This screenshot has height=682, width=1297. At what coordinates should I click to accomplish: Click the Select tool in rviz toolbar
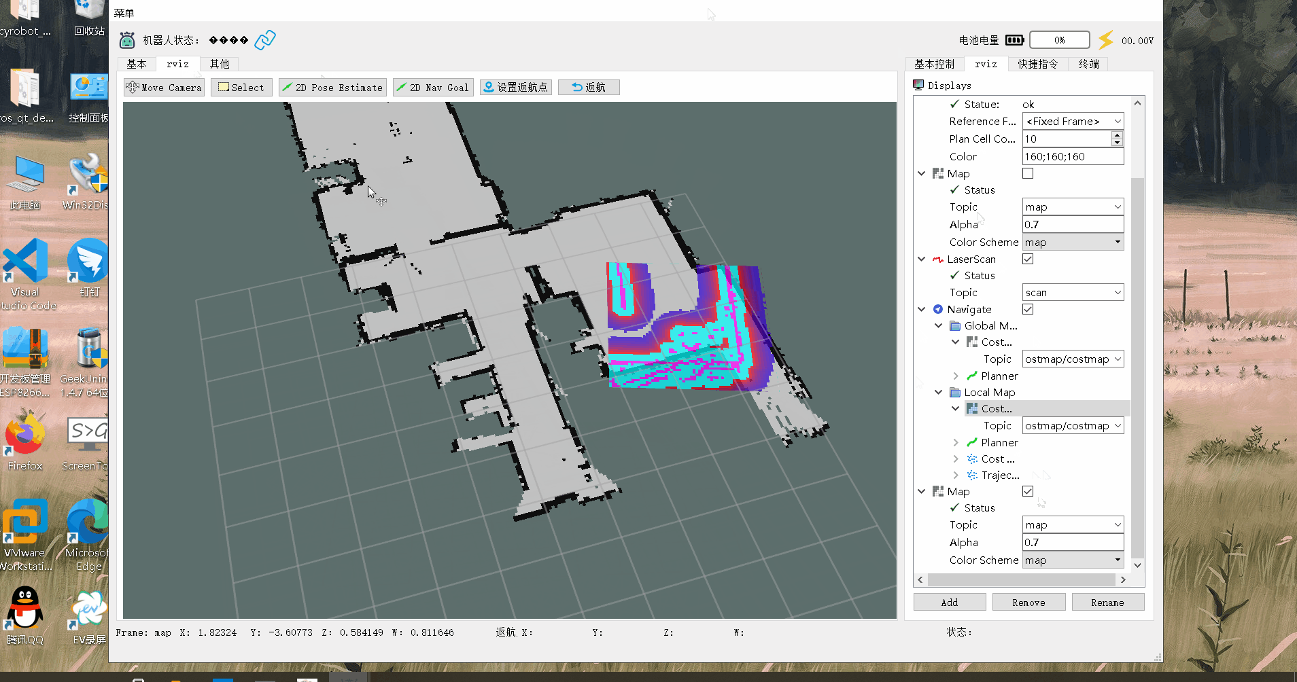click(241, 87)
